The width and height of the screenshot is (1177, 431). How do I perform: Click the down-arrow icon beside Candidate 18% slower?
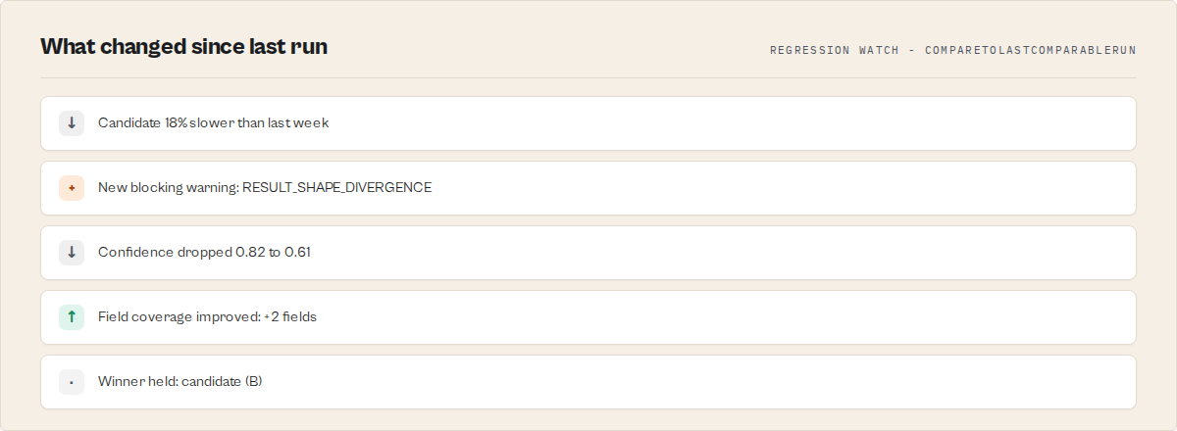tap(72, 123)
